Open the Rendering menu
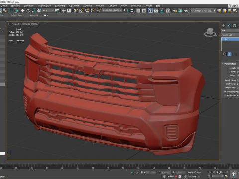The height and width of the screenshot is (179, 239). (x=60, y=6)
